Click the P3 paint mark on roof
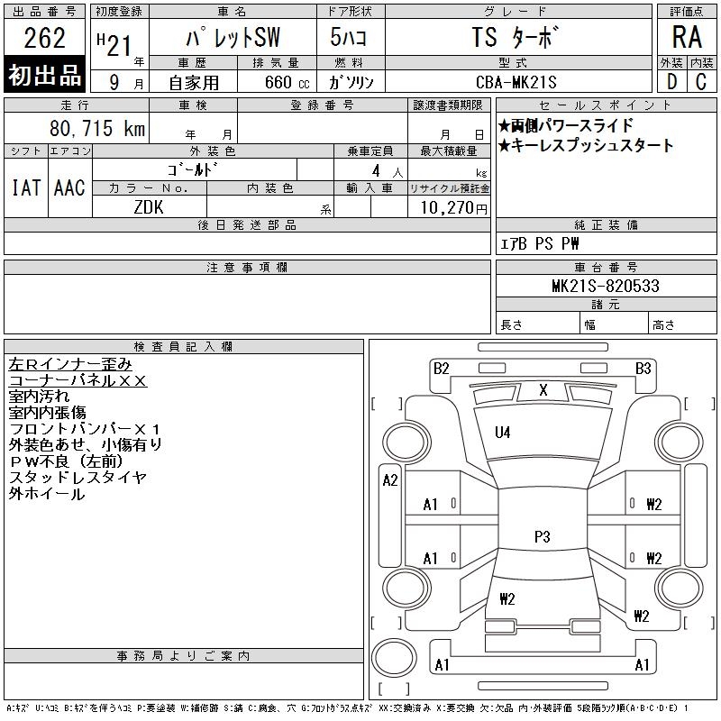The height and width of the screenshot is (721, 721). point(542,537)
